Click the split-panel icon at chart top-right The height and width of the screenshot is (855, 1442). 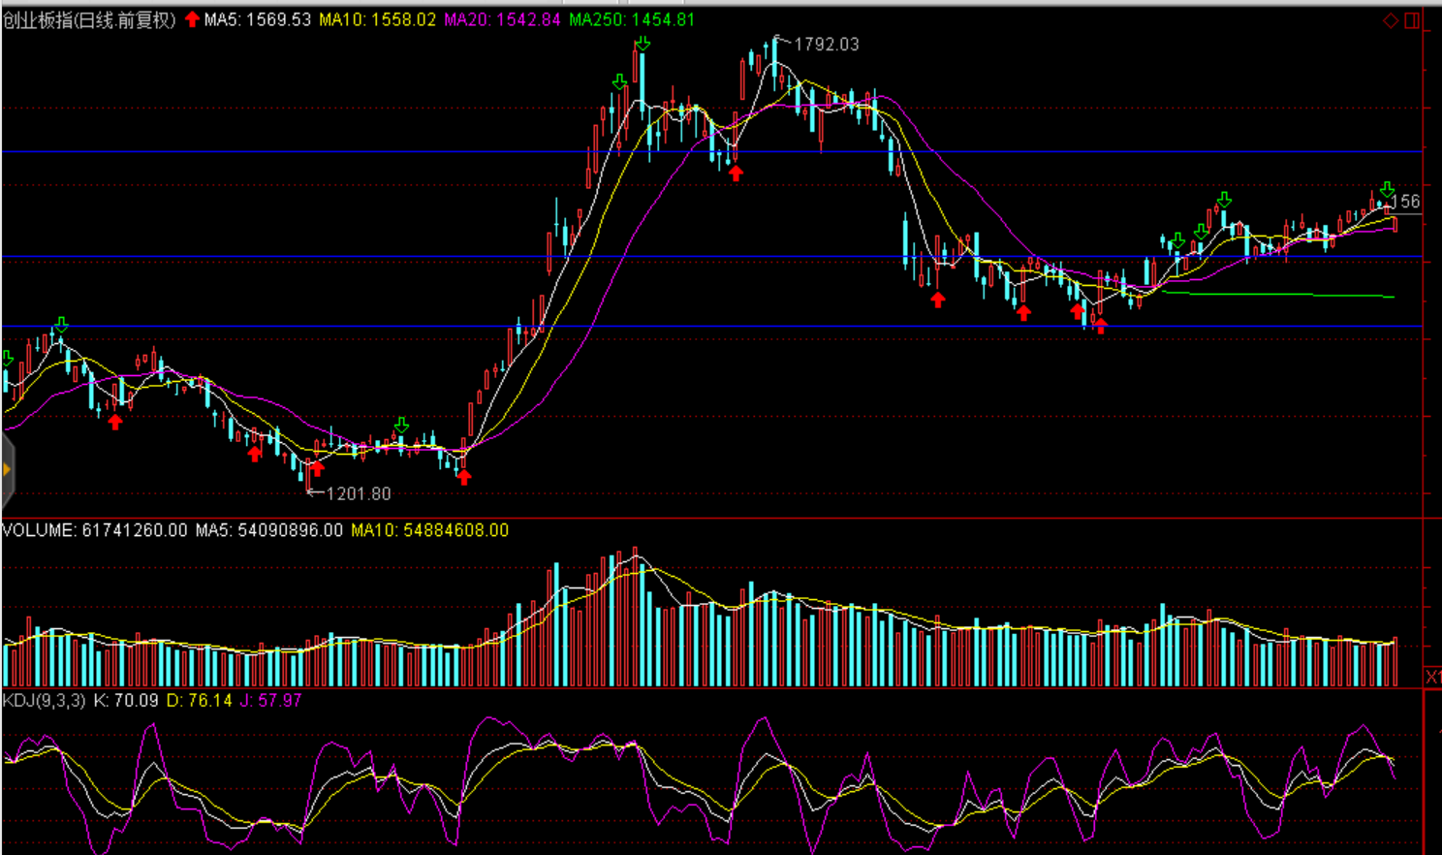tap(1412, 20)
